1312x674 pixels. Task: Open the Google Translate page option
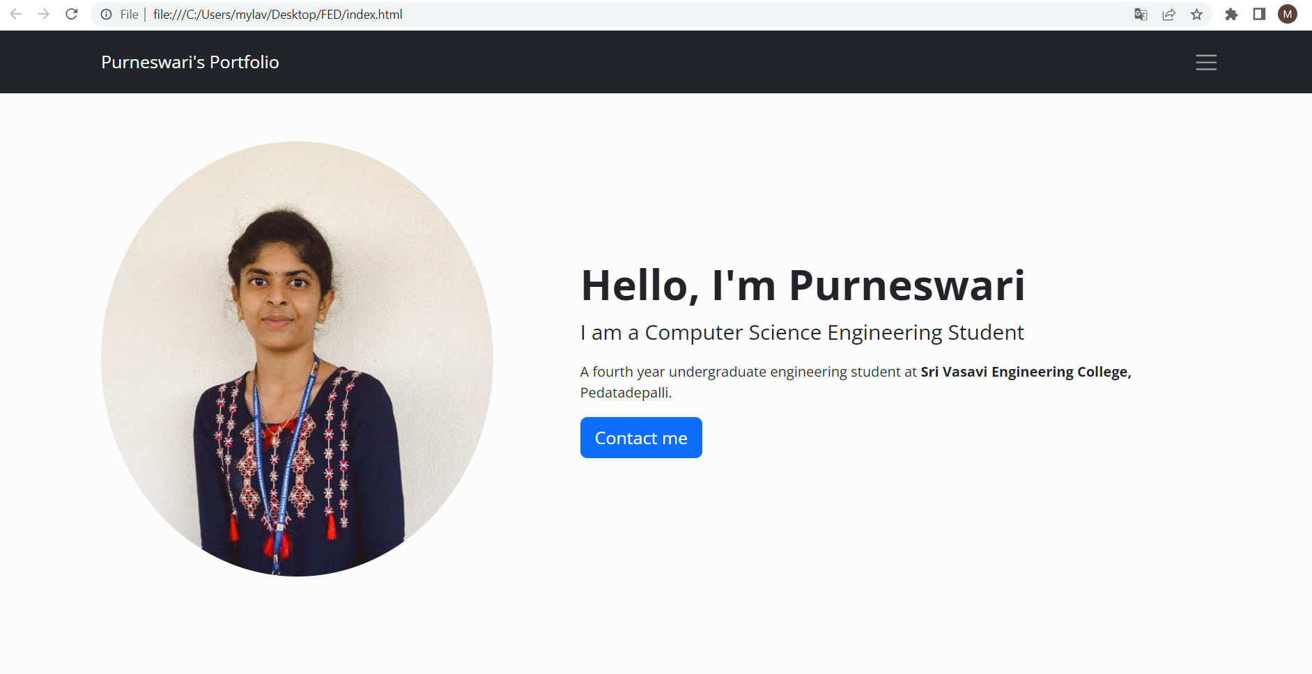click(x=1141, y=13)
